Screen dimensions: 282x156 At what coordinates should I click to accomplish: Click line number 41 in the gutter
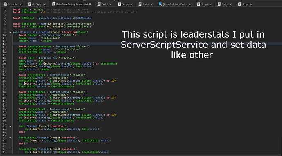(x=4, y=123)
